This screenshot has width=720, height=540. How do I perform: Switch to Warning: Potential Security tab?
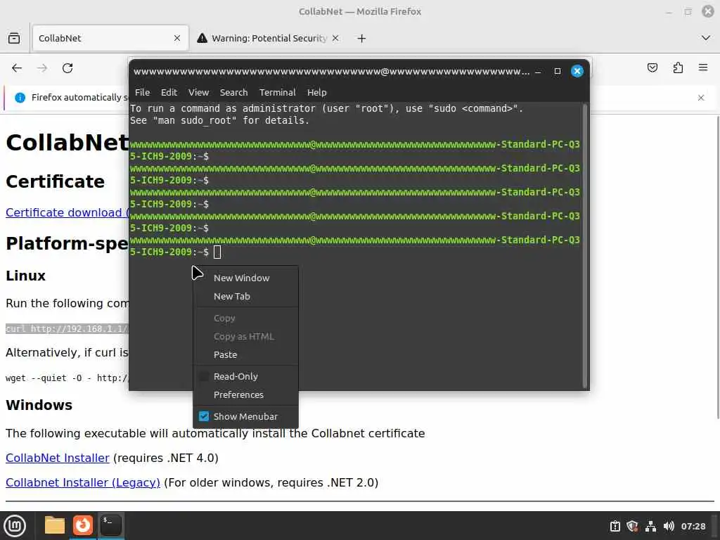268,38
